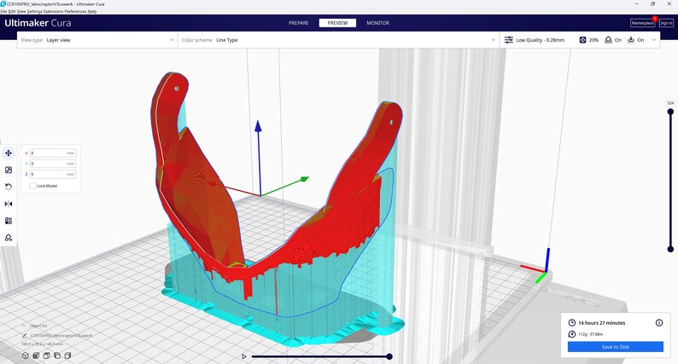
Task: Click the 112g · 37.68m material text
Action: (x=590, y=334)
